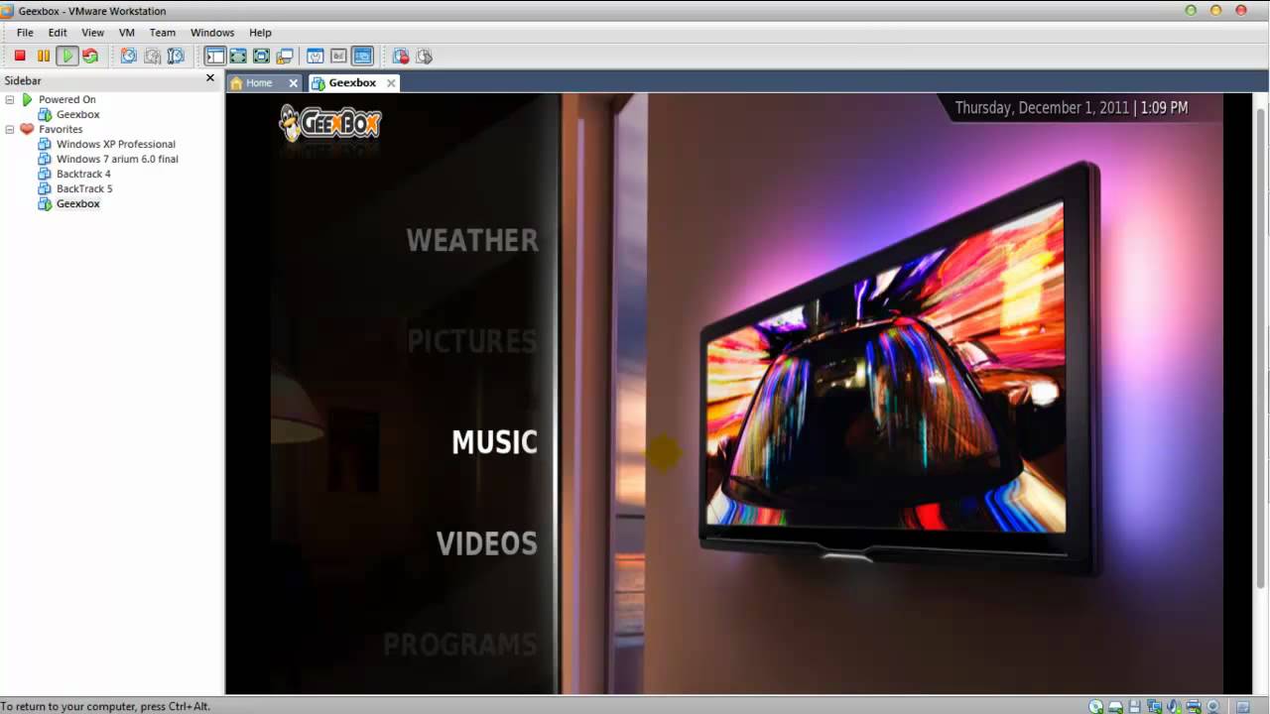This screenshot has height=714, width=1270.
Task: Open the VM menu
Action: tap(127, 33)
